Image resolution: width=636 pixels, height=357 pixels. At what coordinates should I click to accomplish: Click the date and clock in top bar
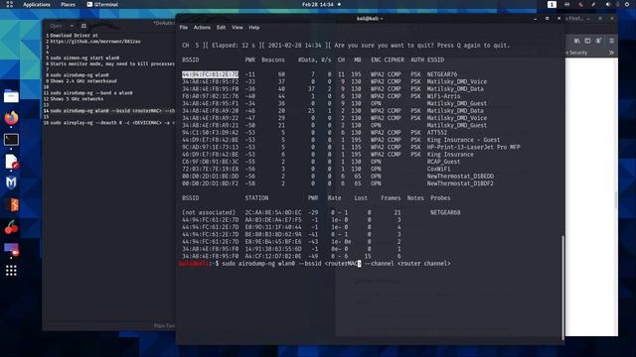pyautogui.click(x=318, y=4)
